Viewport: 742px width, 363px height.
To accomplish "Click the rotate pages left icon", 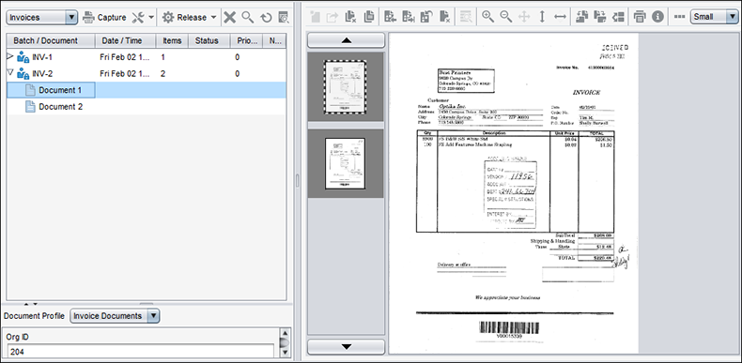I will tap(582, 17).
